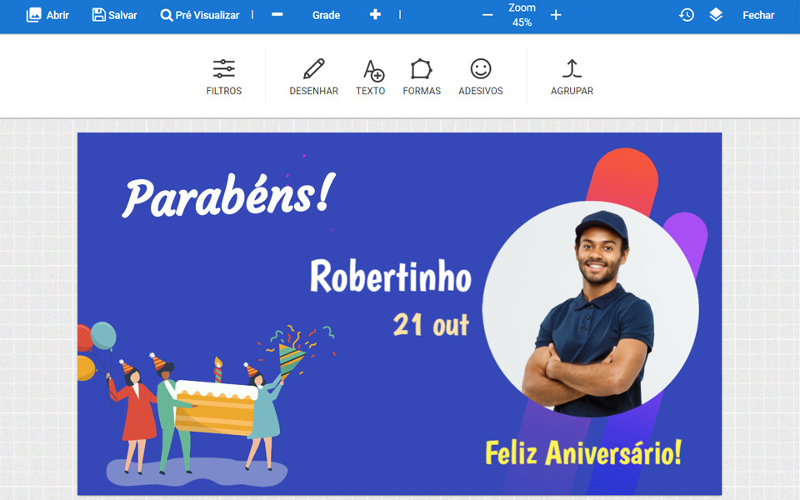Add text with the Texto tool

(x=371, y=77)
